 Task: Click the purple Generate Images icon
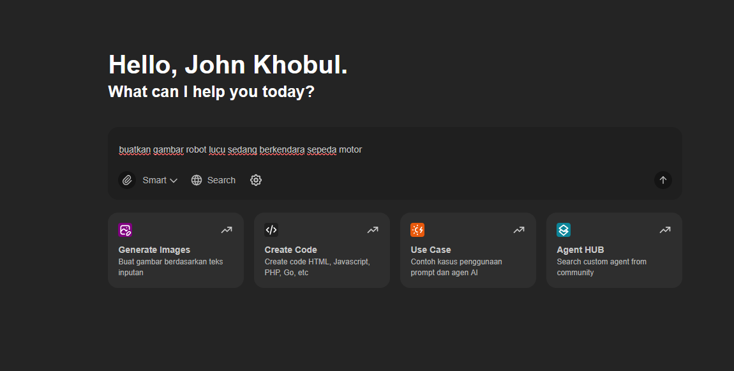(x=125, y=230)
